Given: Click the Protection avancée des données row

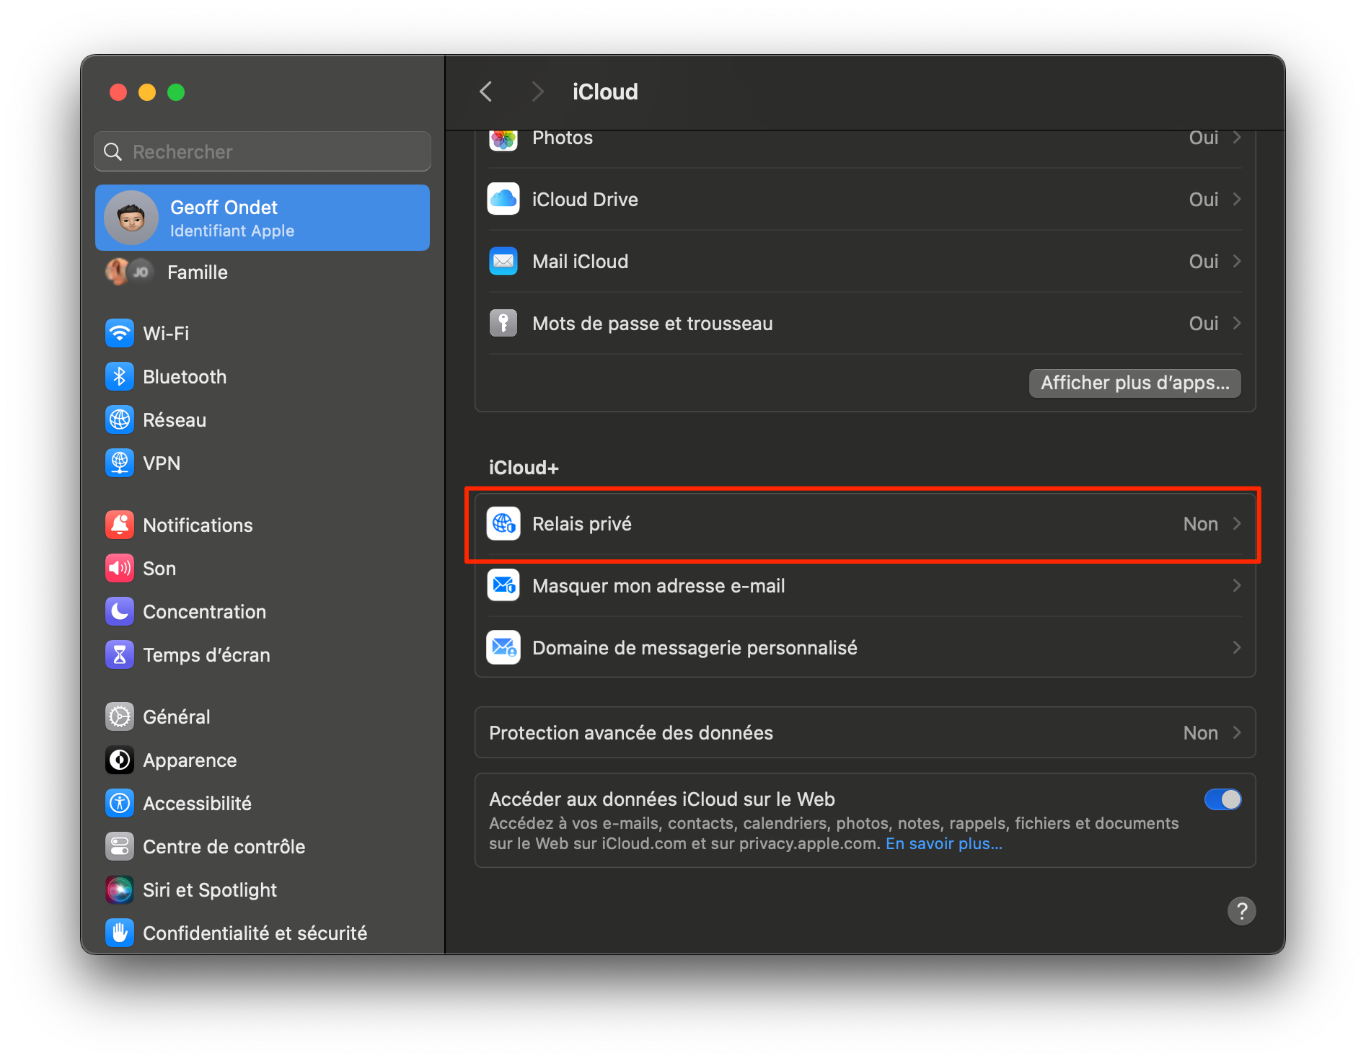Looking at the screenshot, I should pyautogui.click(x=865, y=732).
